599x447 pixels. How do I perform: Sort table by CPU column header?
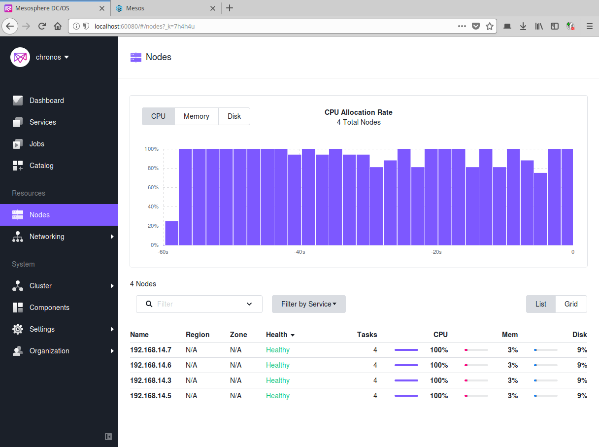[440, 335]
